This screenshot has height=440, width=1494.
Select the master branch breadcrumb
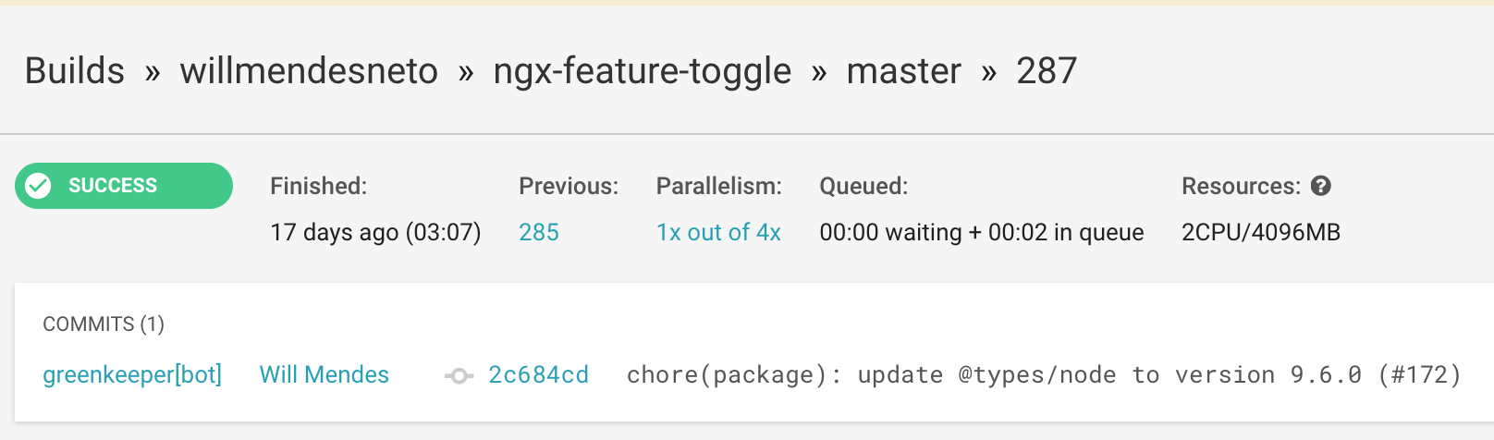point(904,70)
